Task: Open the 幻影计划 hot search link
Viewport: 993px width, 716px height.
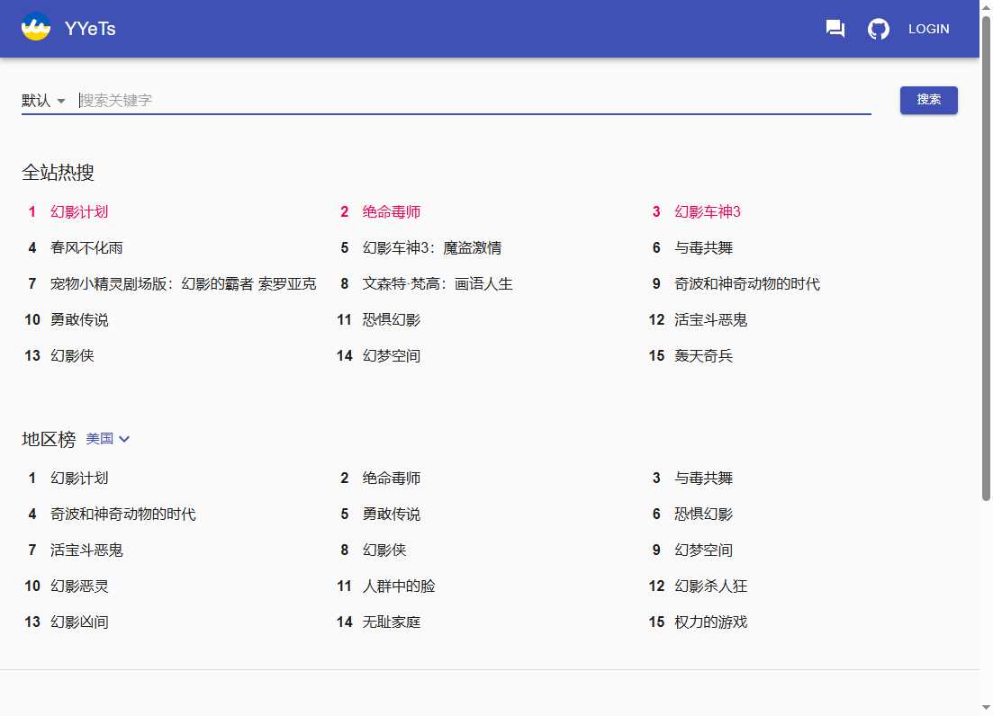Action: (78, 211)
